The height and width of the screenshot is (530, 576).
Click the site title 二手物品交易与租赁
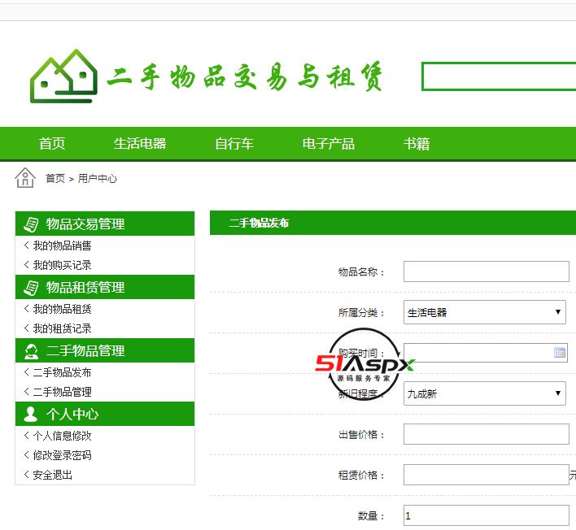coord(245,76)
